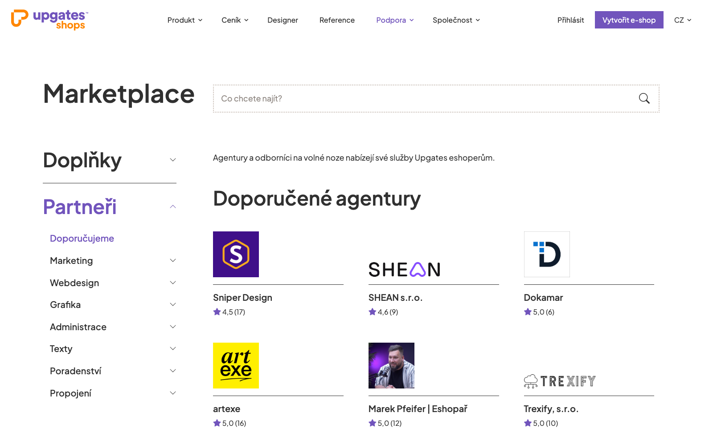Click the Přihlásit login link

(570, 20)
